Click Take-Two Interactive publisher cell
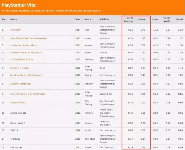This screenshot has width=185, height=150. coord(105,123)
